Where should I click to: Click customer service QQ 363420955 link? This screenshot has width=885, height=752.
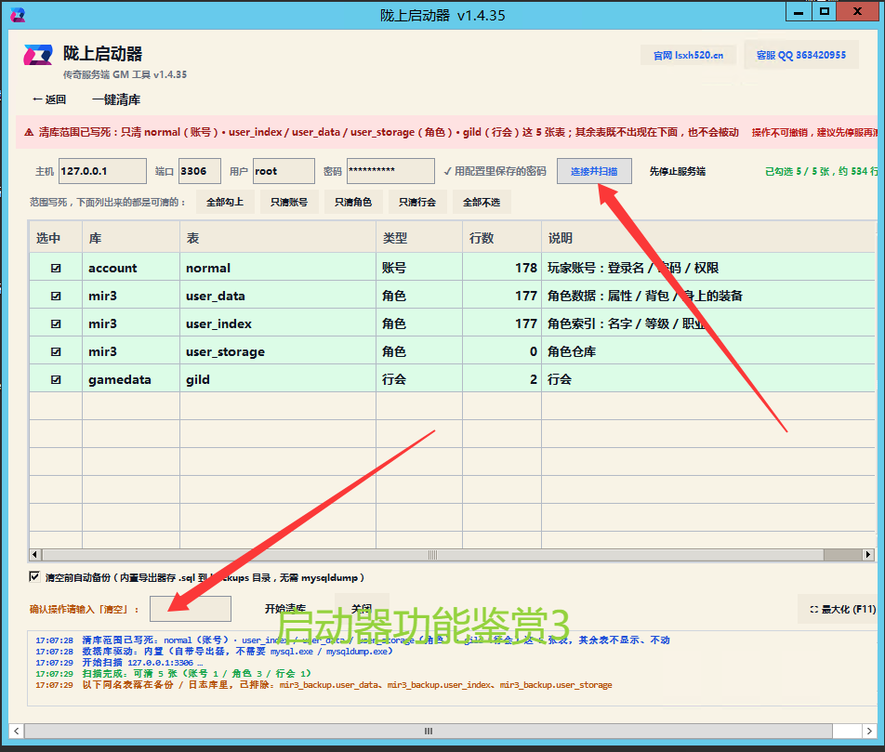pos(801,55)
